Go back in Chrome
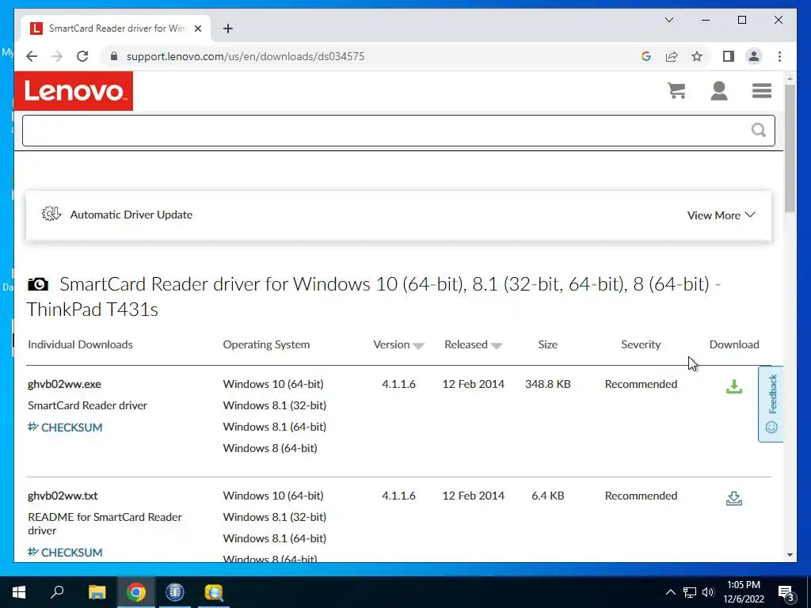 coord(32,56)
